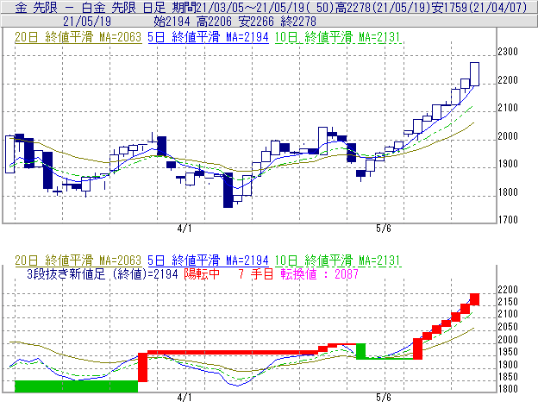
Task: Click the long horizontal red bar in the lower chart
Action: pos(233,353)
